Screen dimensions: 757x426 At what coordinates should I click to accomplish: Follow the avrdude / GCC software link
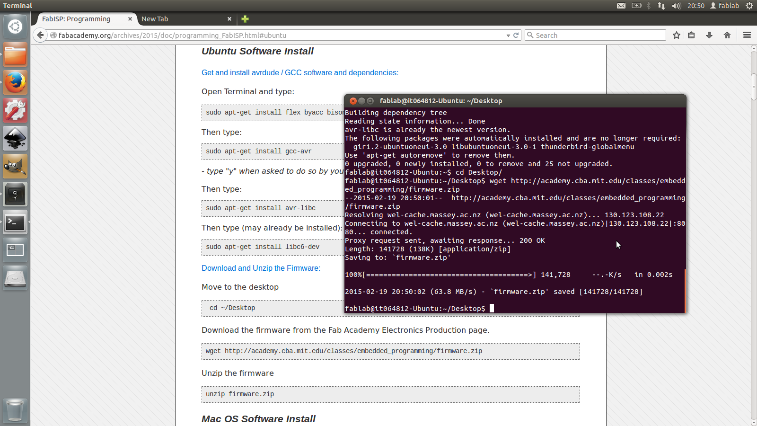300,72
